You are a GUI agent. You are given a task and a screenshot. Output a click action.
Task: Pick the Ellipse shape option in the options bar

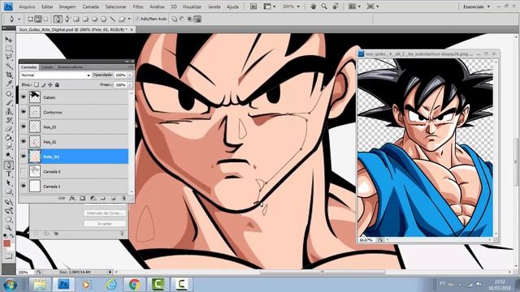(94, 19)
